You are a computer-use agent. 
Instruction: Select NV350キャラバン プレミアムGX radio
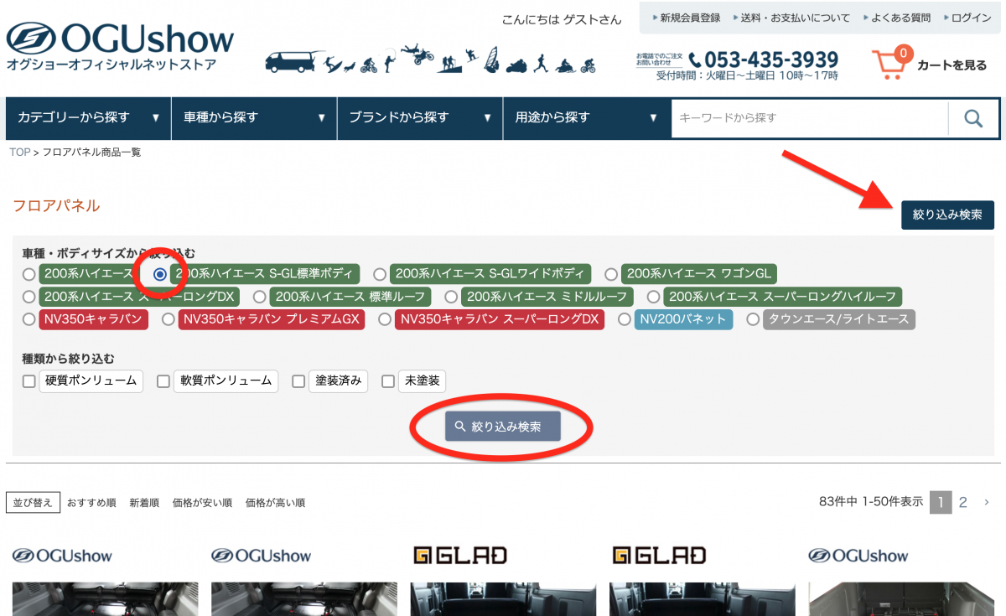tap(168, 319)
